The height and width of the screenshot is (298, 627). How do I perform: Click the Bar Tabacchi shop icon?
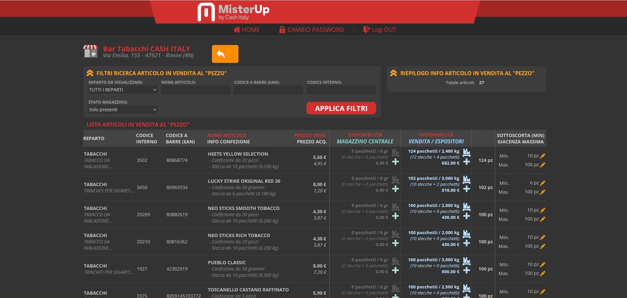point(91,51)
